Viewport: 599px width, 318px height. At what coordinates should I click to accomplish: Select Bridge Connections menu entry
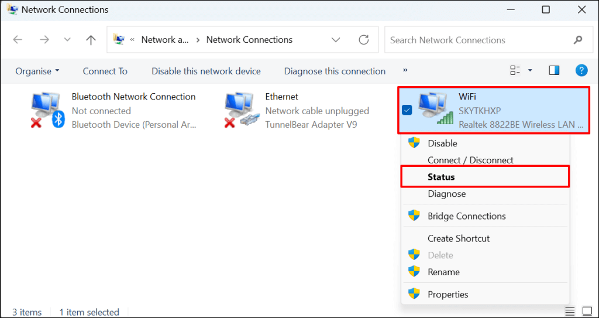(466, 216)
